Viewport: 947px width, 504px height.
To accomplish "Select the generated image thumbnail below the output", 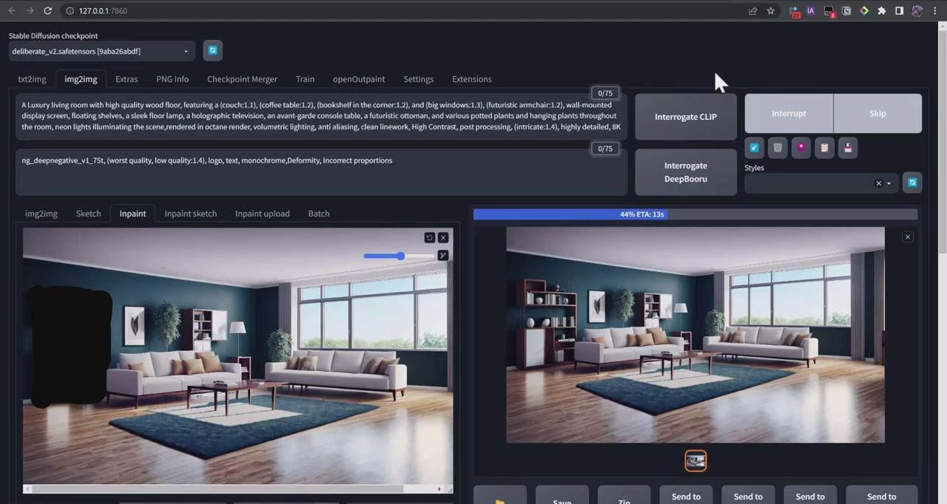I will (695, 461).
